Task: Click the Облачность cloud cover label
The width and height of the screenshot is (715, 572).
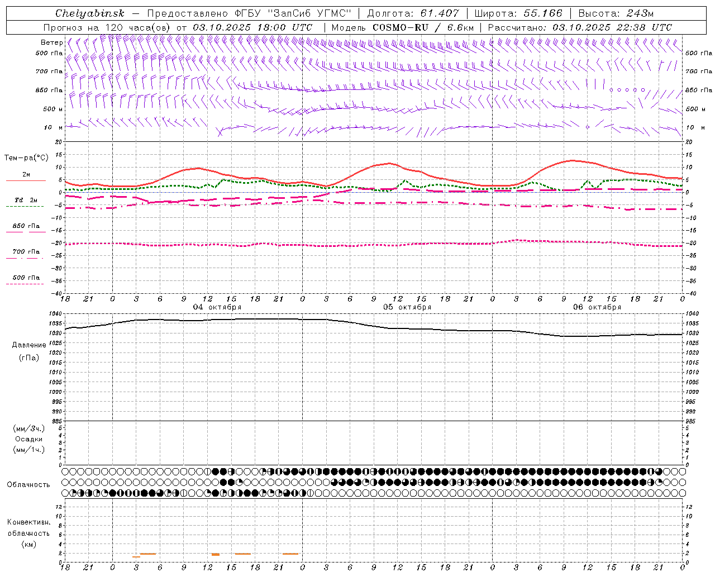Action: 28,485
